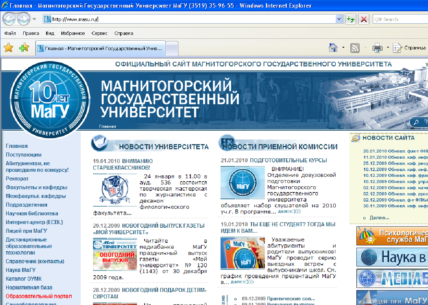Expand the Print options dropdown arrow
Screen dimensions: 428x305
coord(388,48)
